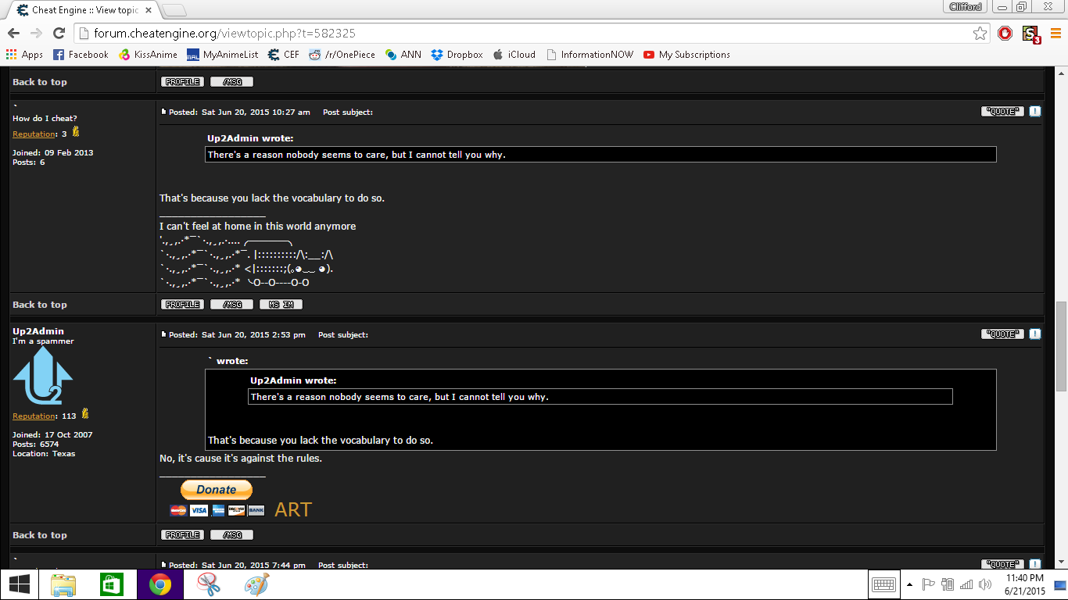This screenshot has width=1068, height=600.
Task: Open the iCloud bookmark
Action: (514, 55)
